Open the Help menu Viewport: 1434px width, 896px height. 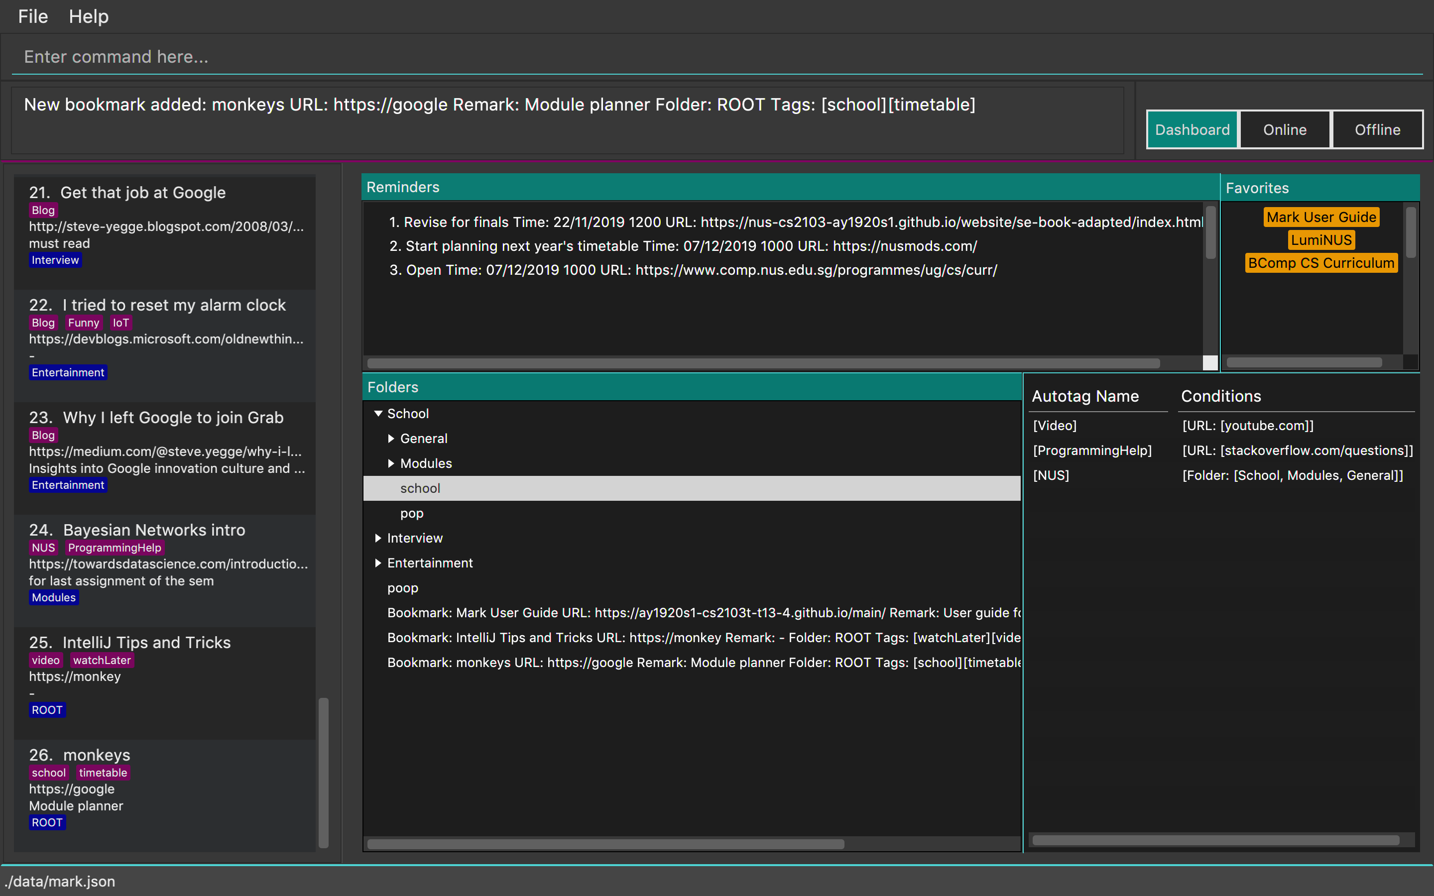point(88,16)
